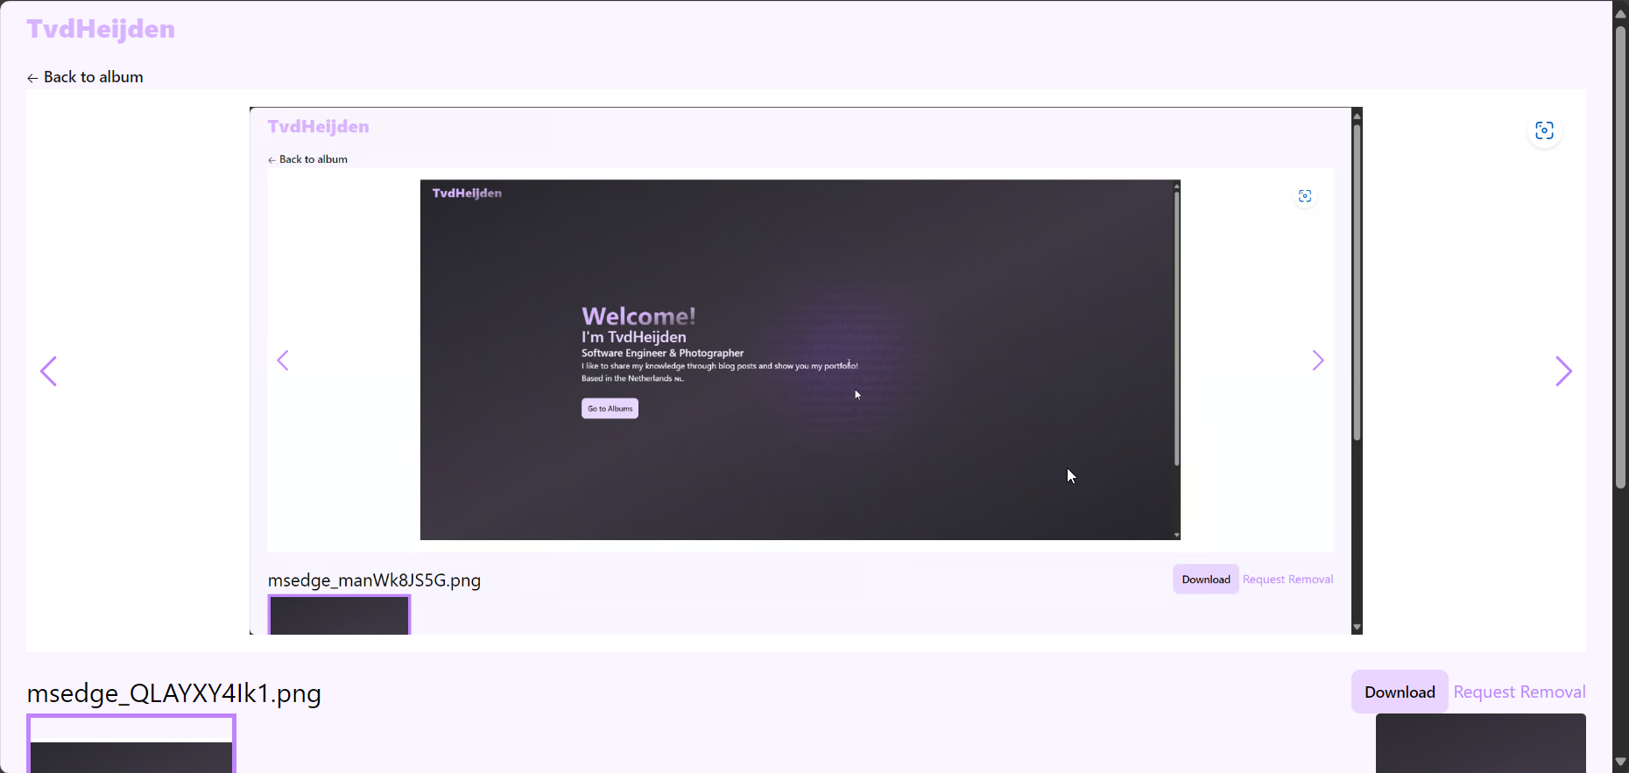Click the top 'Back to album' link
1629x773 pixels.
(93, 77)
